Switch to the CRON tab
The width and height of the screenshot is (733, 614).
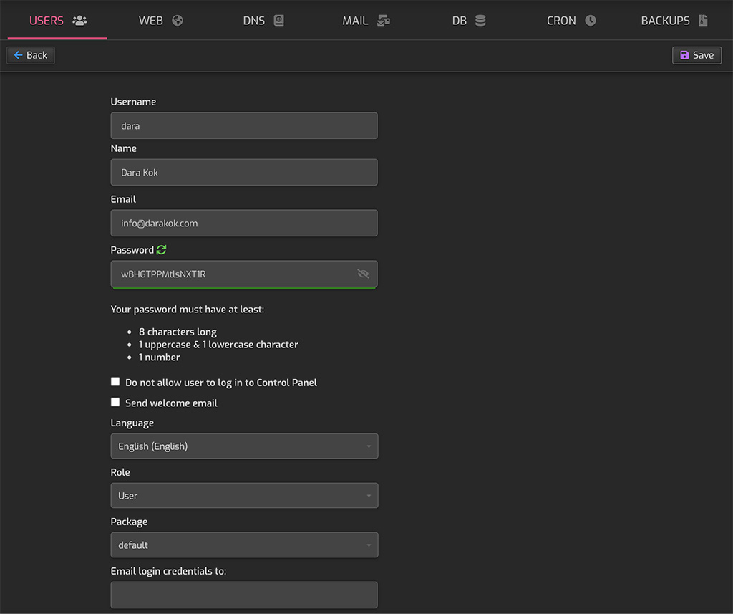coord(571,21)
